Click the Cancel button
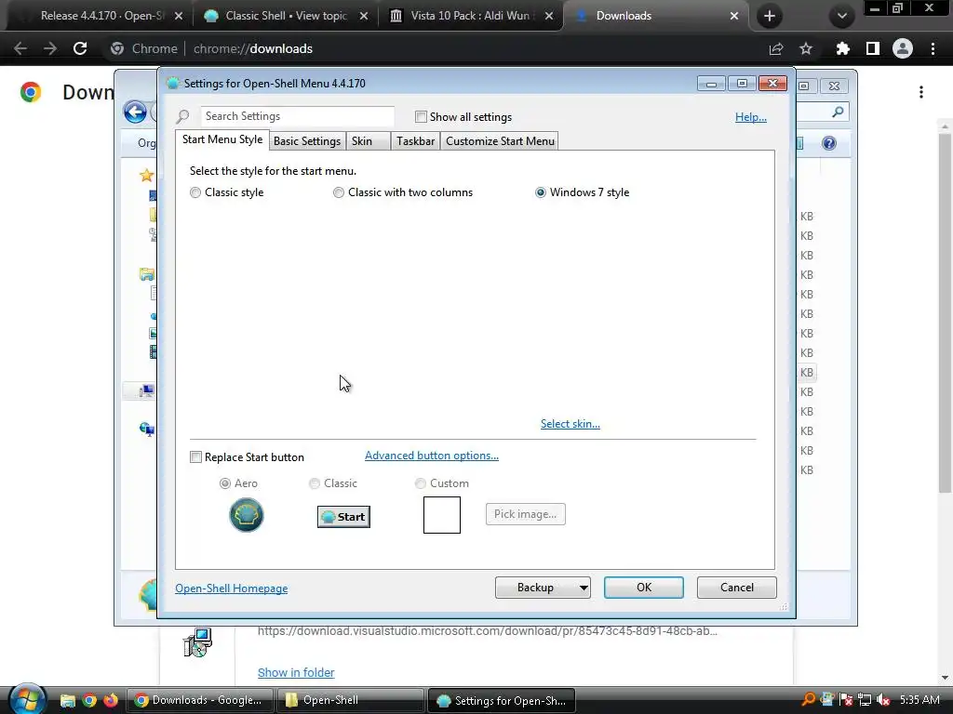Image resolution: width=953 pixels, height=714 pixels. 737,588
